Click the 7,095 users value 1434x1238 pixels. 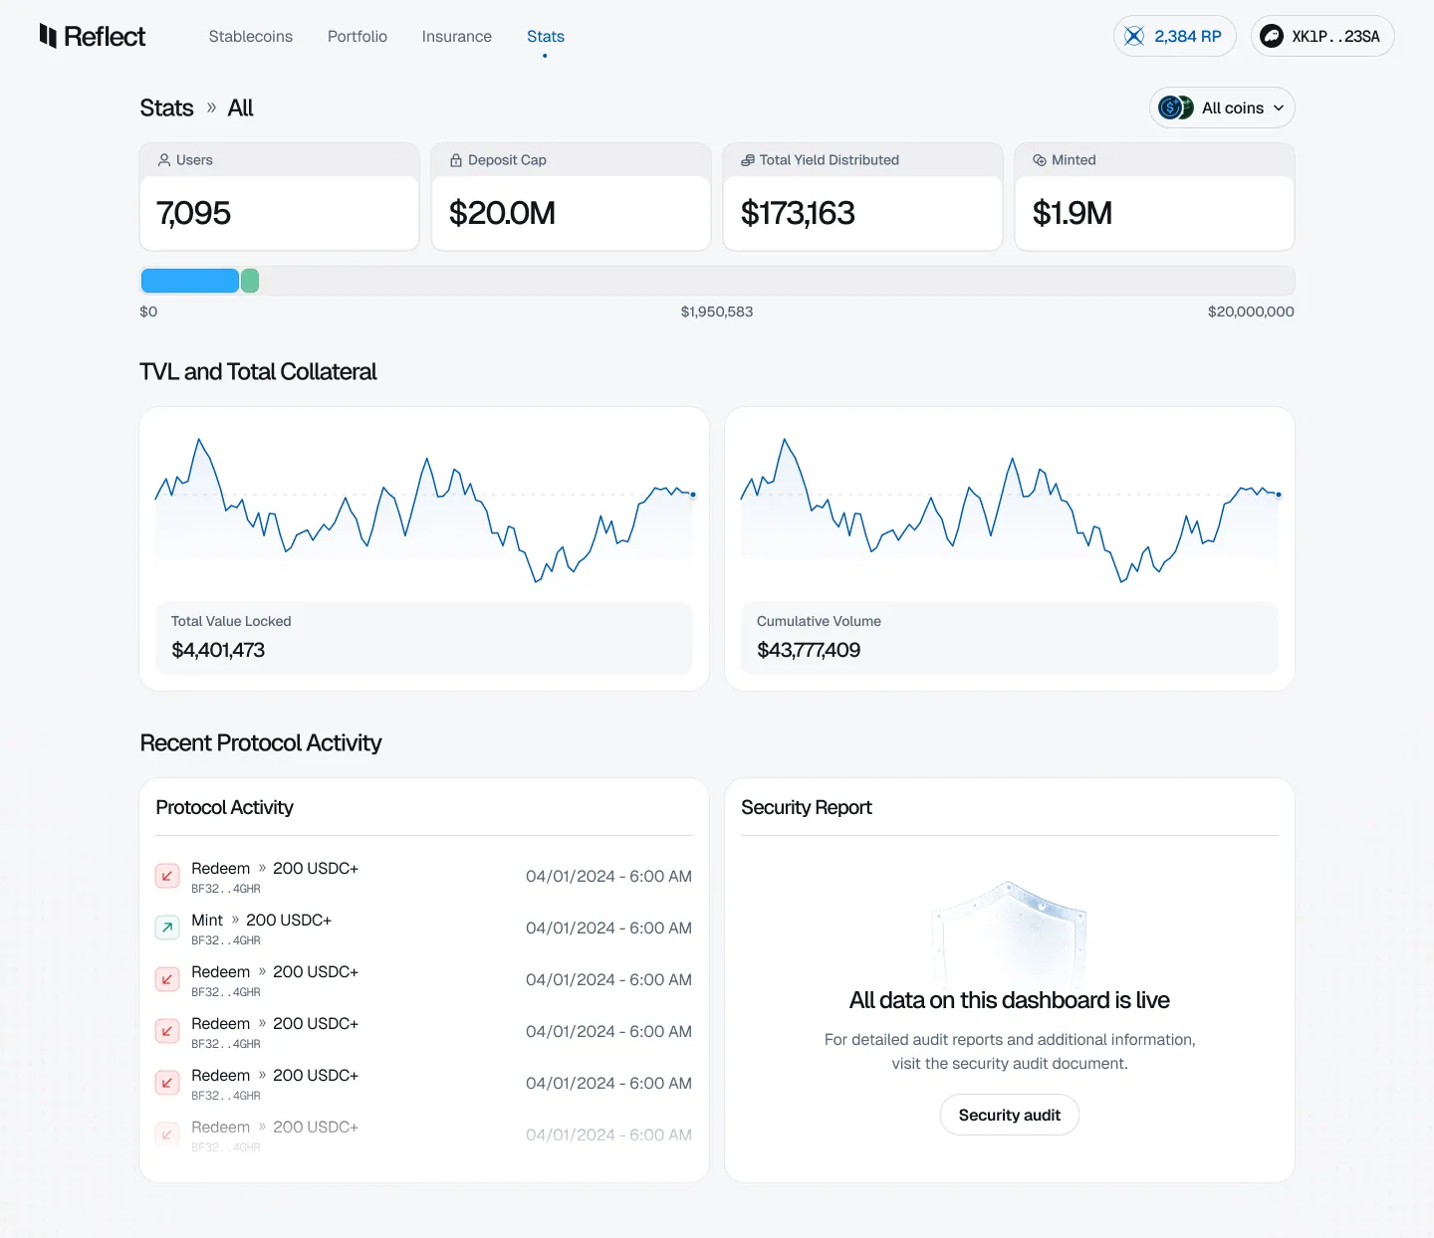pos(193,213)
